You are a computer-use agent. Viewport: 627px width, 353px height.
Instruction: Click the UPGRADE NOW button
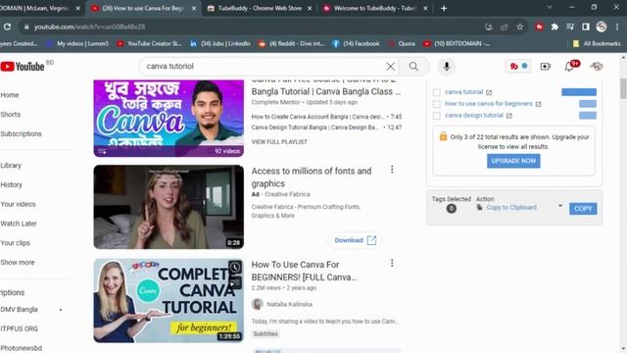(x=513, y=161)
